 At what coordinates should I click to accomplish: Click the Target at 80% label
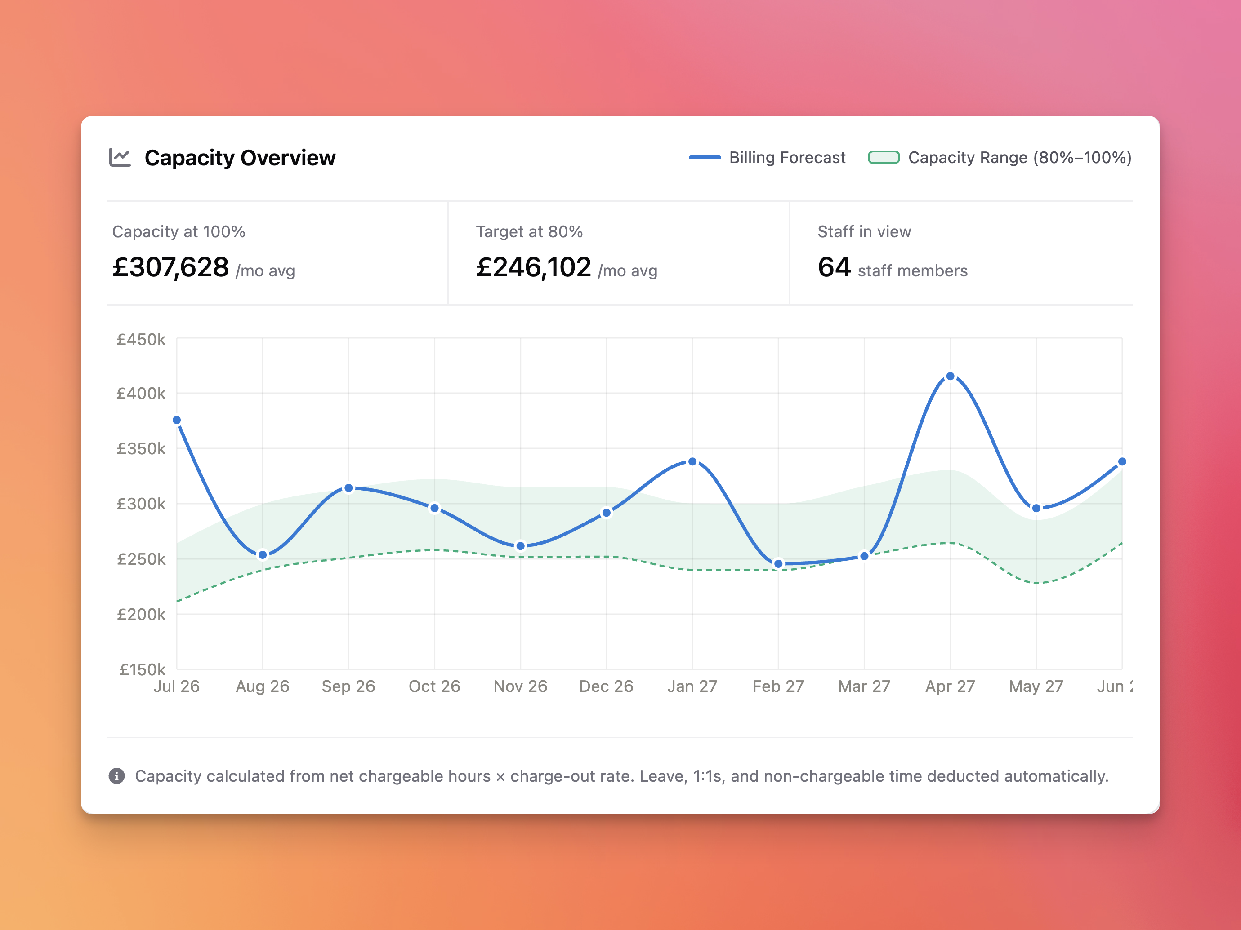click(529, 231)
